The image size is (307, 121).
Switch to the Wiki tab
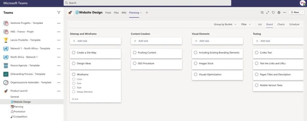point(124,13)
